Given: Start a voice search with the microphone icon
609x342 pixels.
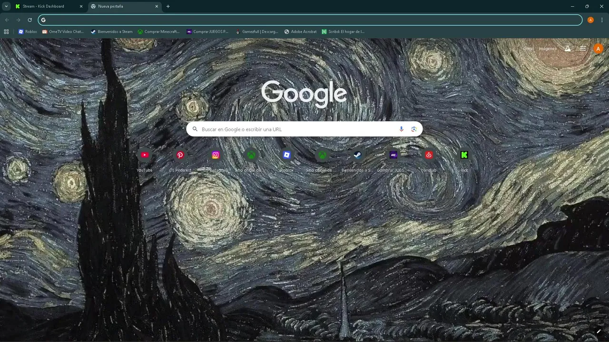Looking at the screenshot, I should point(401,129).
